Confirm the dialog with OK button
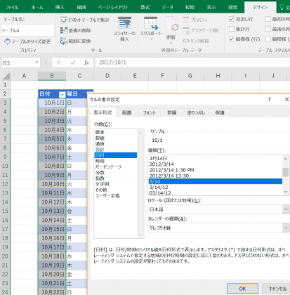 coord(242,289)
